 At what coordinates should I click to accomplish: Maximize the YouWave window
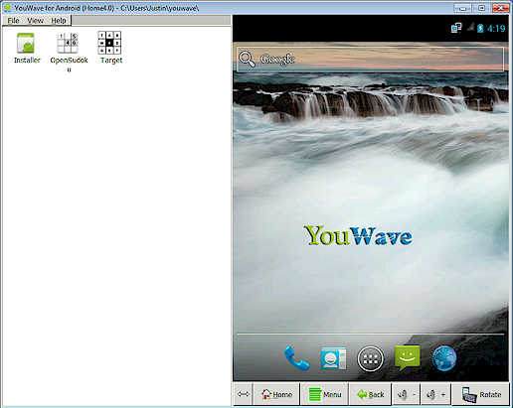[x=482, y=8]
